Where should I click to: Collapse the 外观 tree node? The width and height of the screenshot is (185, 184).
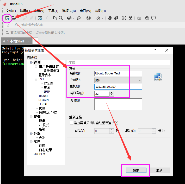(x=31, y=133)
